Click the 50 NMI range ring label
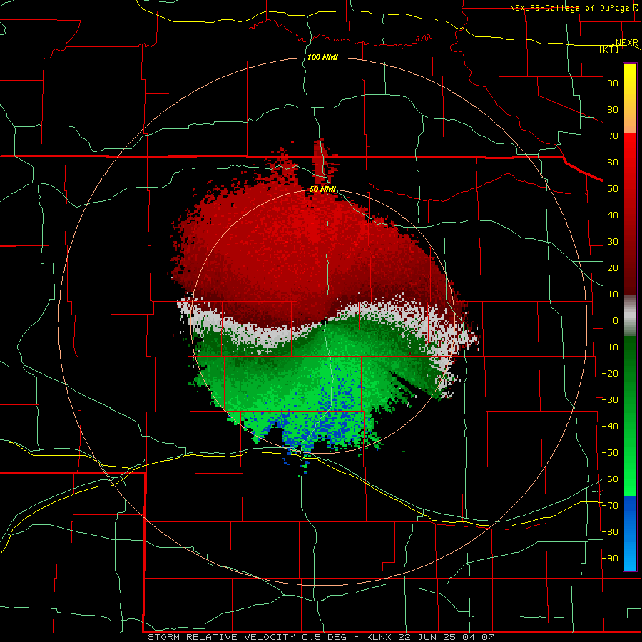Viewport: 642px width, 642px height. 322,189
